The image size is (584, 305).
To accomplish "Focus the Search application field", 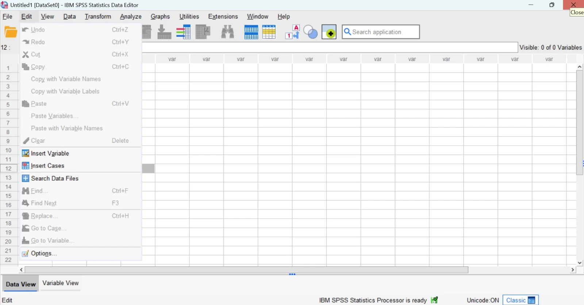I will [381, 32].
